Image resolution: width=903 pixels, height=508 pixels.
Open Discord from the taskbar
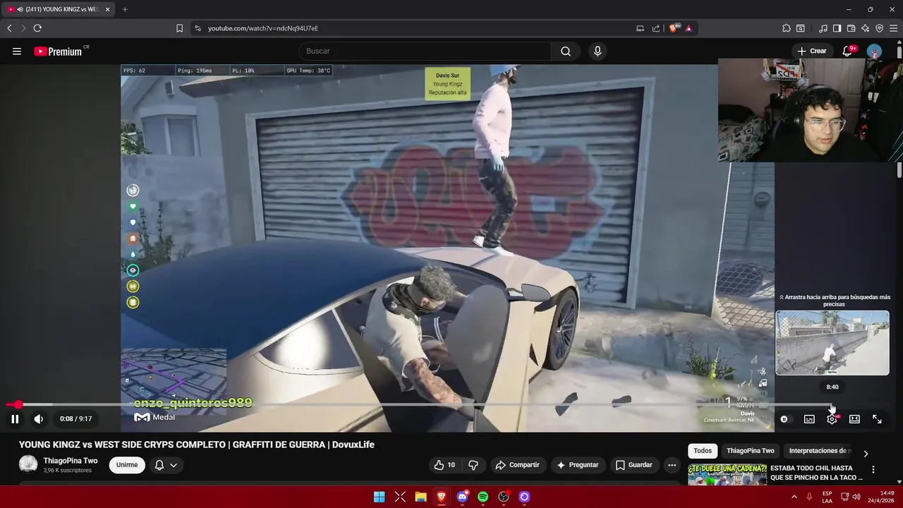[x=462, y=497]
